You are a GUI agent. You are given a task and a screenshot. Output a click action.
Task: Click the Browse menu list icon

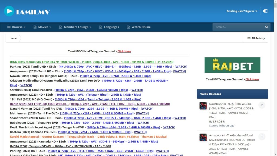click(x=9, y=27)
